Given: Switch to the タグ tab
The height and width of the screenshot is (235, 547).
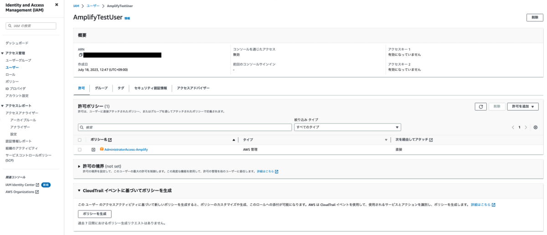Looking at the screenshot, I should tap(121, 88).
